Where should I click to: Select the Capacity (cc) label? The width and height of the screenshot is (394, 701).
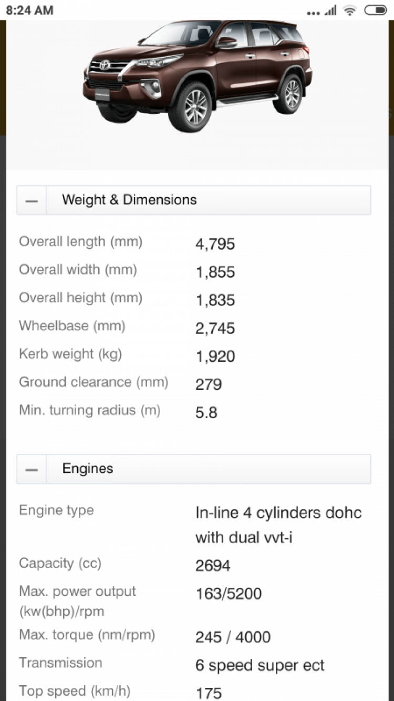(60, 563)
